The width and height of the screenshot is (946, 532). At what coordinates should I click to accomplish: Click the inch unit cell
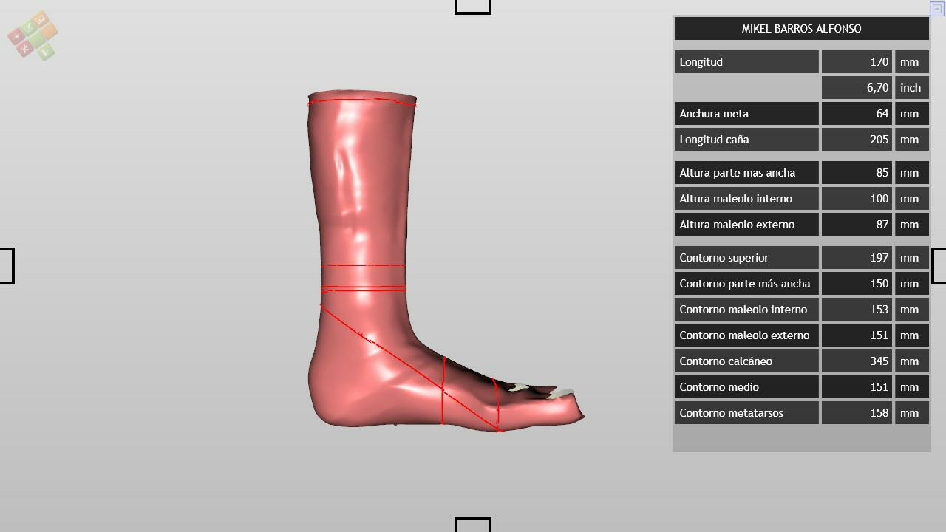tap(911, 88)
